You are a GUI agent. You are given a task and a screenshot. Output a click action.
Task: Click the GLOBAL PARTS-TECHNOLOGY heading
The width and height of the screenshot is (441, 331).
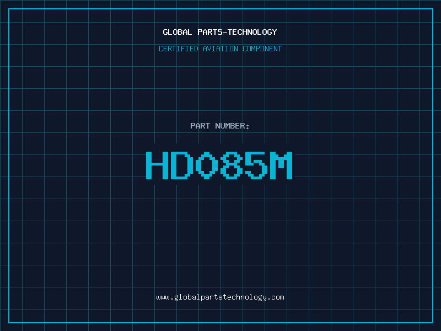pyautogui.click(x=220, y=32)
